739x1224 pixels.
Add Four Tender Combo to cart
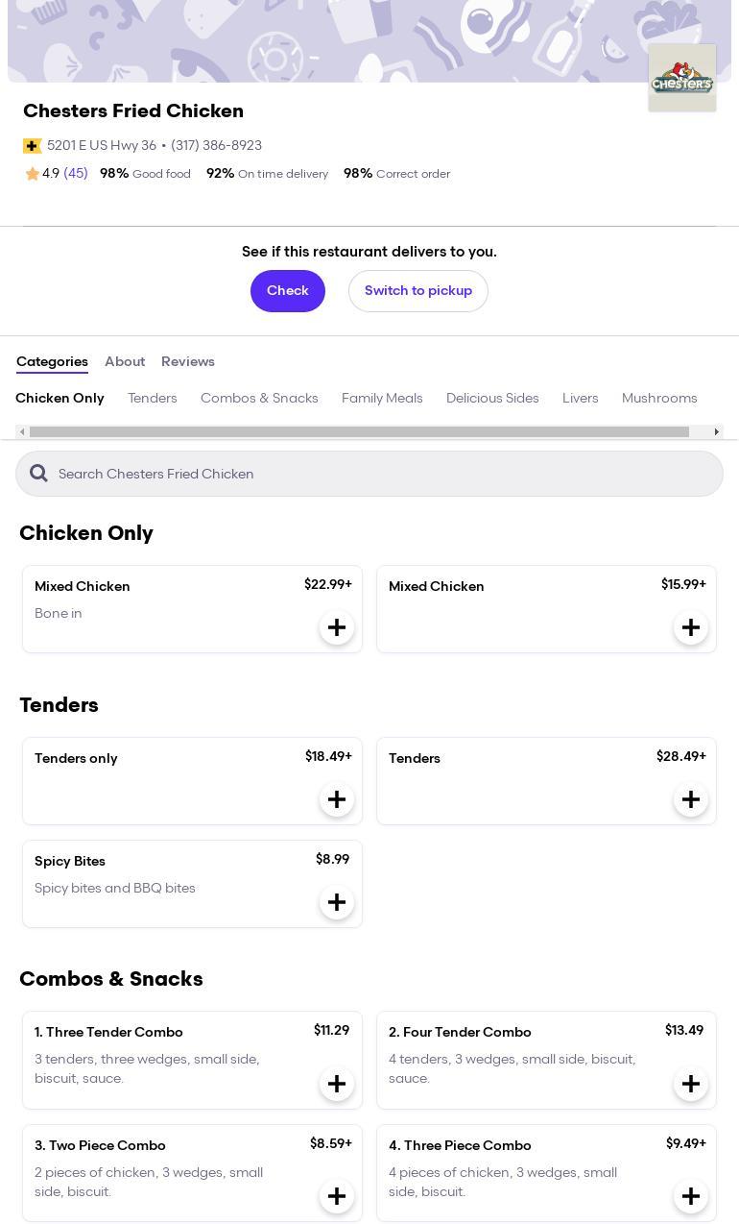[691, 1084]
